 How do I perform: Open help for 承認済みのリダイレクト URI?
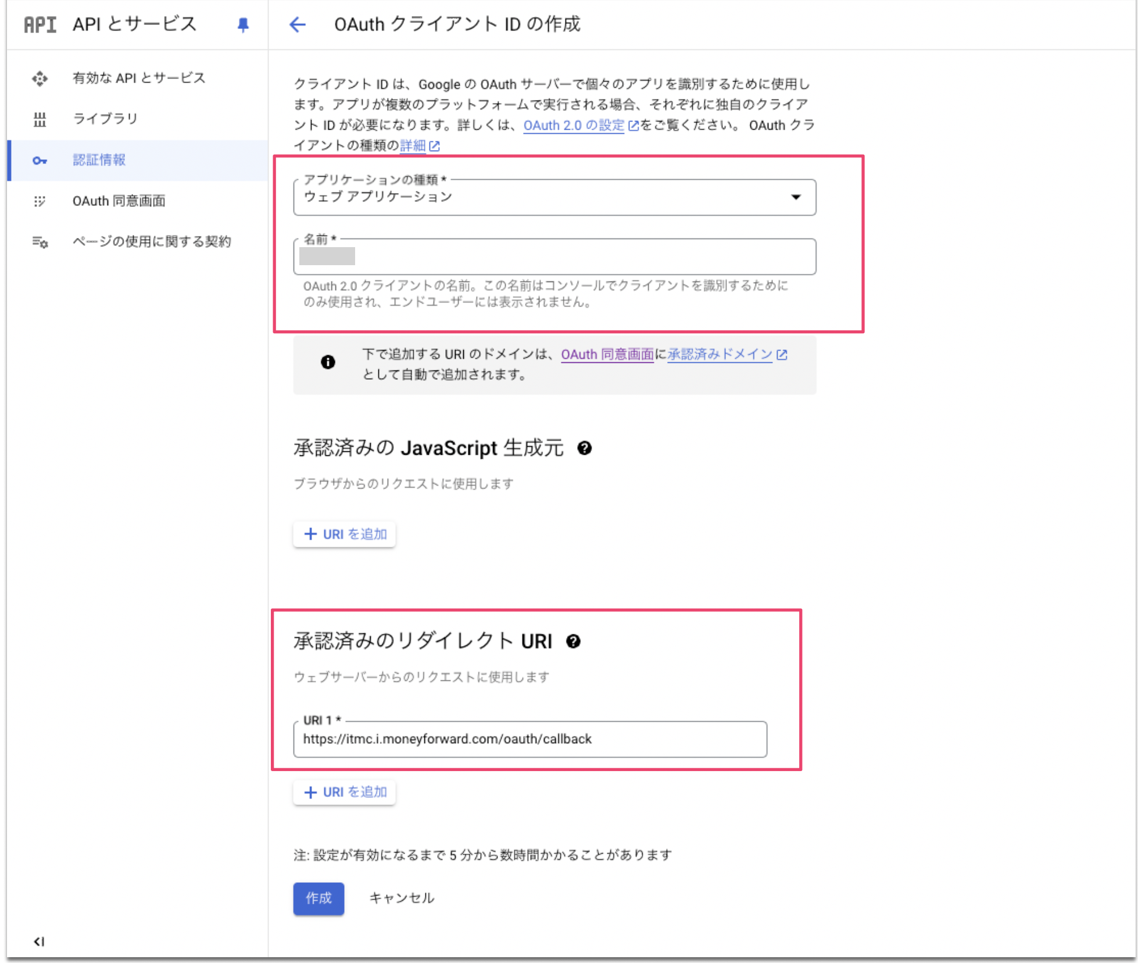573,641
